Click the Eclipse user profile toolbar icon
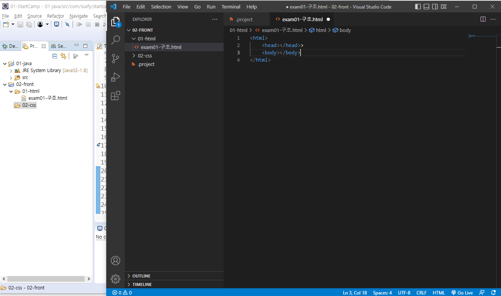This screenshot has height=296, width=501. [40, 24]
